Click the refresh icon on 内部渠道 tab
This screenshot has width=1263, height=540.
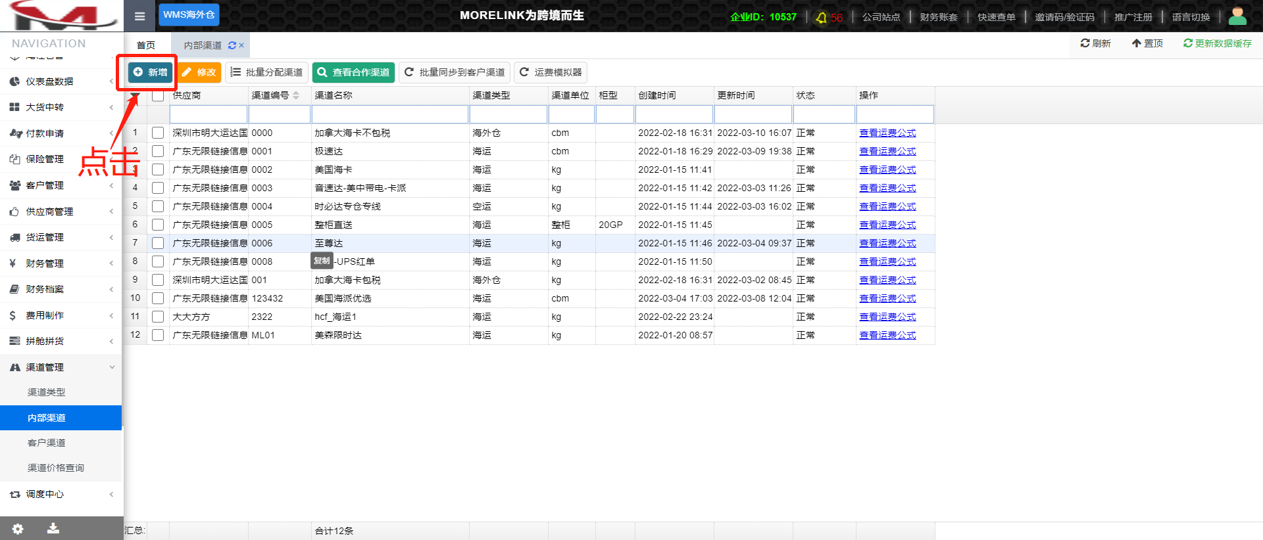[232, 45]
